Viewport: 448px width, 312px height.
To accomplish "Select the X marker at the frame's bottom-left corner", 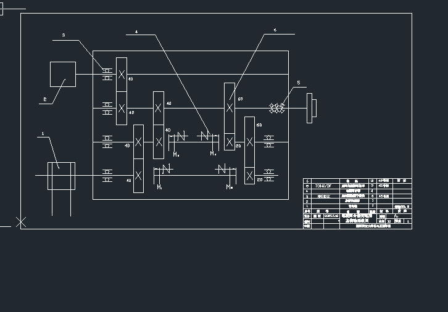I will (x=21, y=222).
